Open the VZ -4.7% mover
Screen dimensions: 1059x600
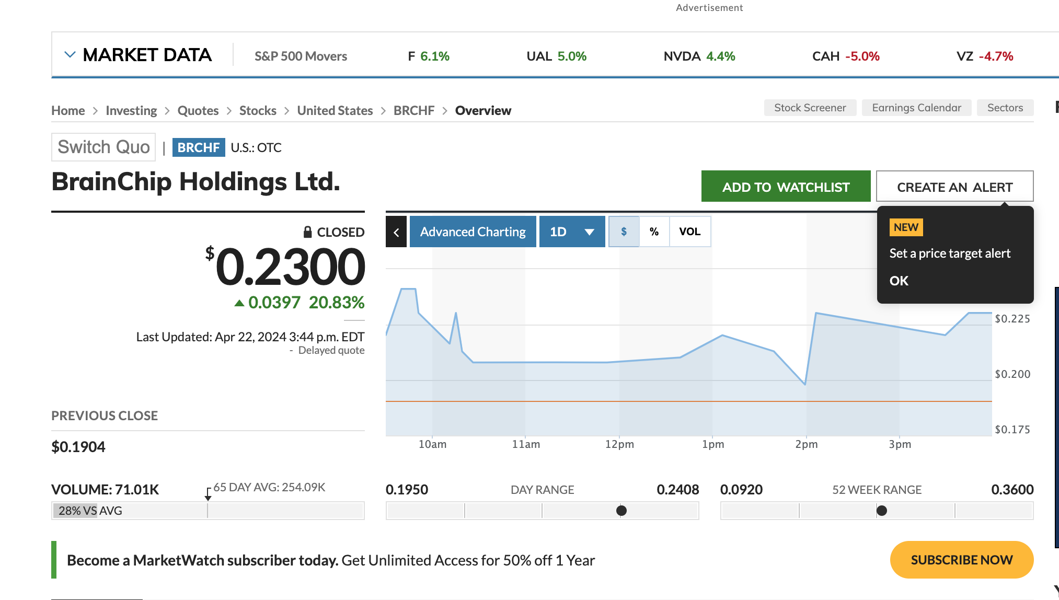pos(985,56)
